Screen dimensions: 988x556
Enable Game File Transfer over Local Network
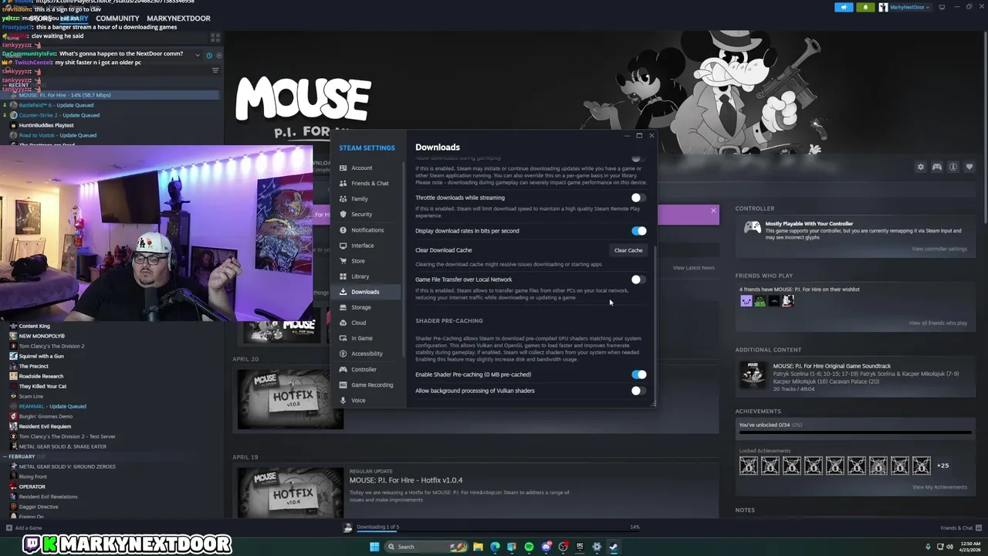tap(638, 280)
